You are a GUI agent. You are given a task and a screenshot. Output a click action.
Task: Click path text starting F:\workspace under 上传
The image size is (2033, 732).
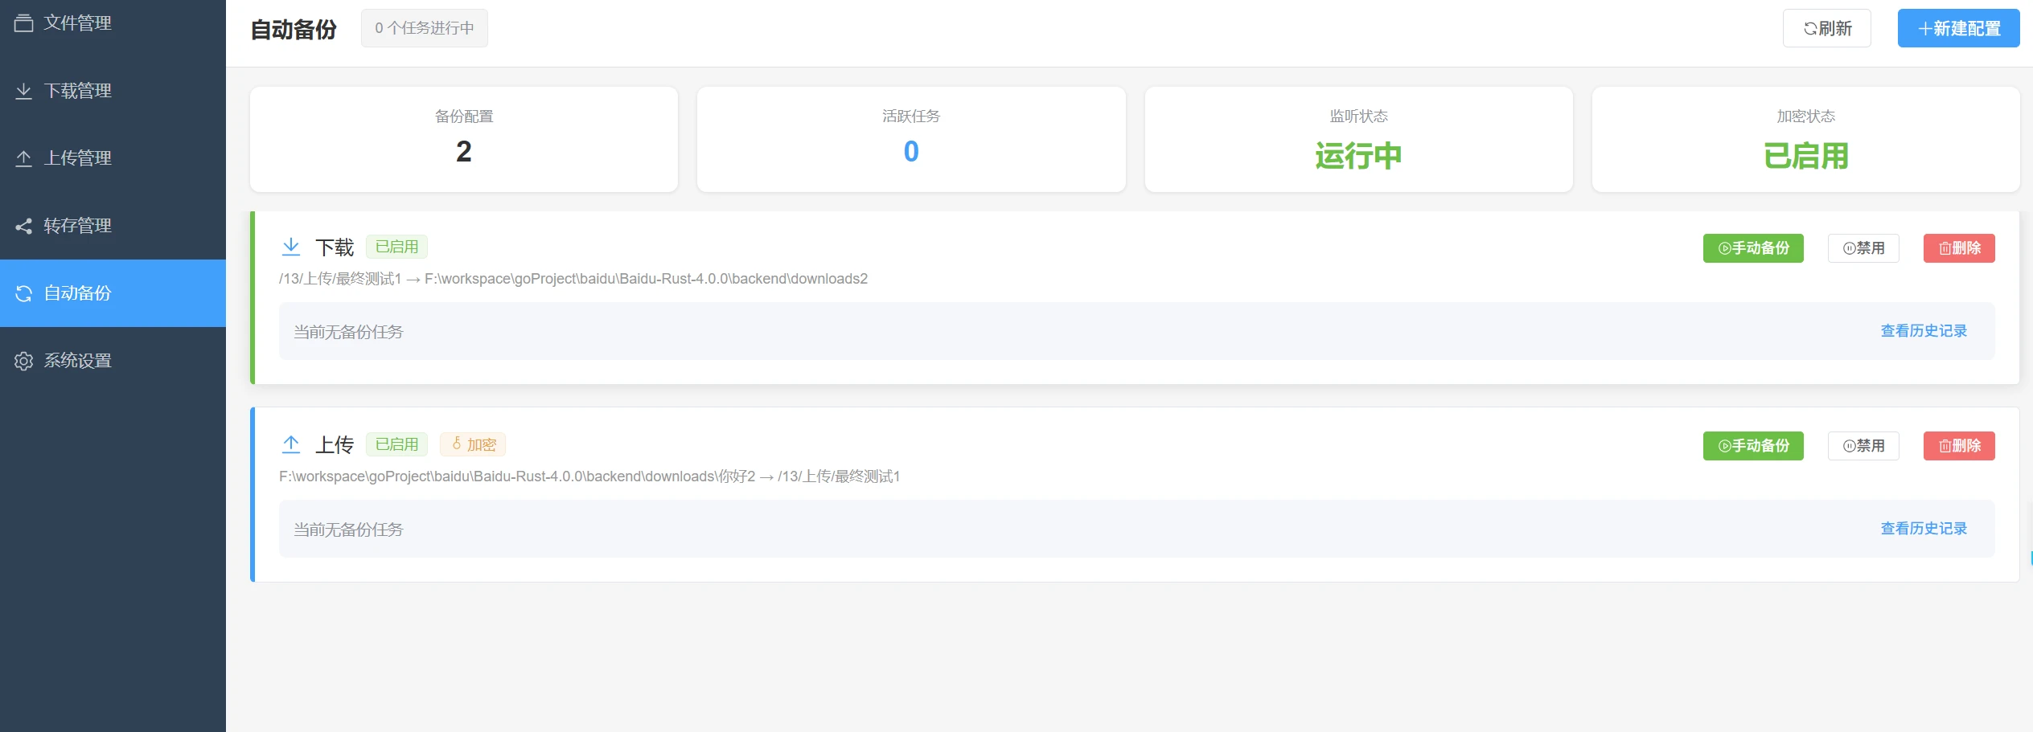click(589, 476)
